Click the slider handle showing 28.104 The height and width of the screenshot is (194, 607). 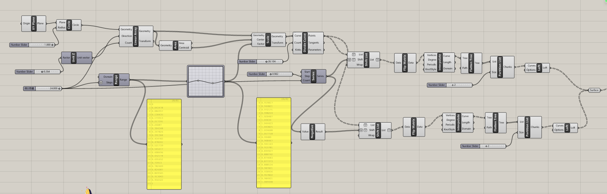click(267, 62)
